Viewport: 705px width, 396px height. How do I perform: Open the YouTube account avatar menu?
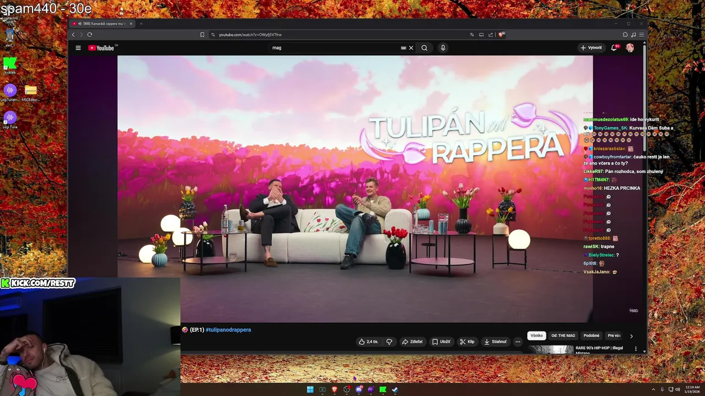(x=630, y=48)
